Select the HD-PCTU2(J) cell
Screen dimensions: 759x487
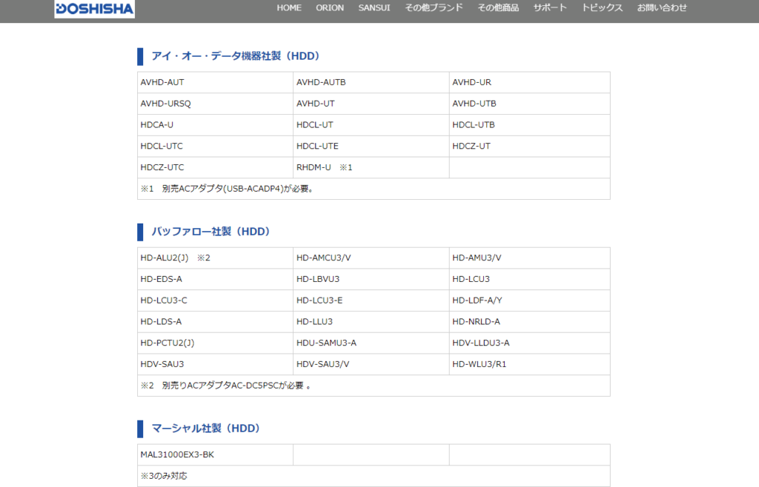pos(215,343)
